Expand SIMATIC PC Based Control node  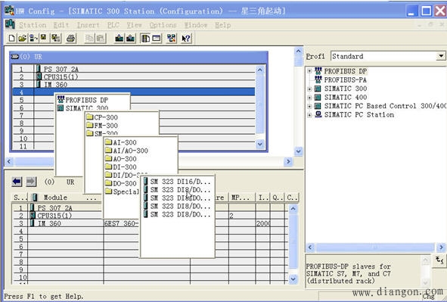click(309, 106)
